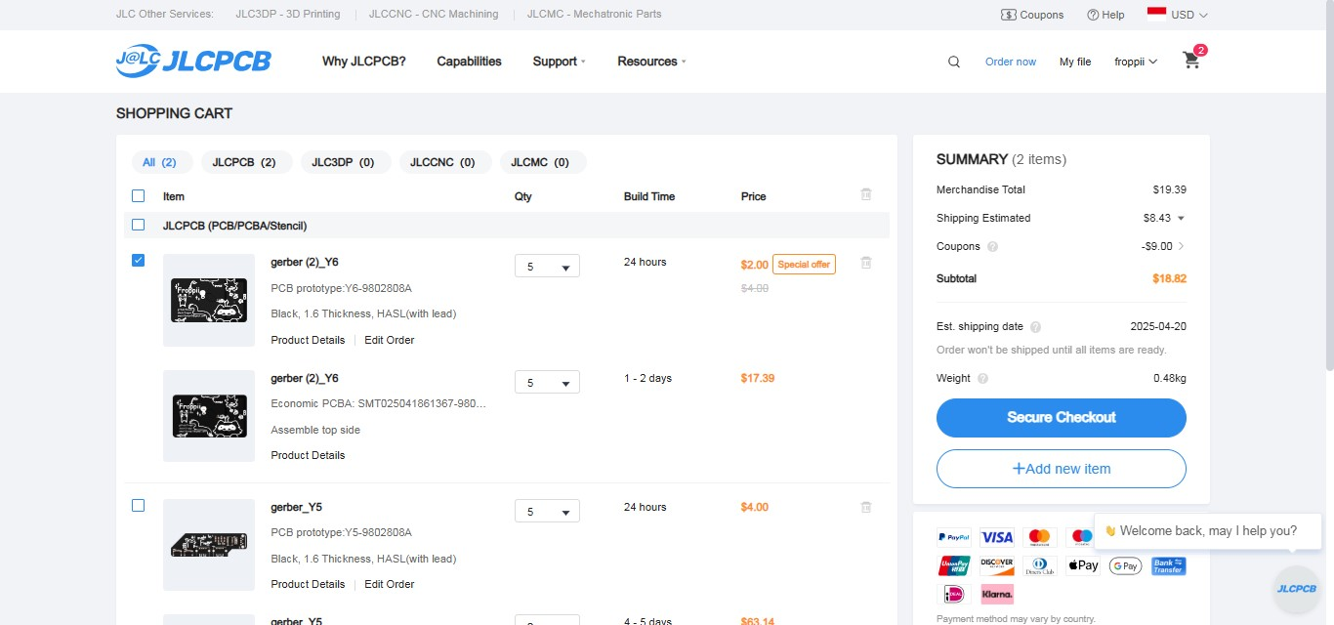
Task: Click the Bank Transfer icon
Action: click(1169, 565)
